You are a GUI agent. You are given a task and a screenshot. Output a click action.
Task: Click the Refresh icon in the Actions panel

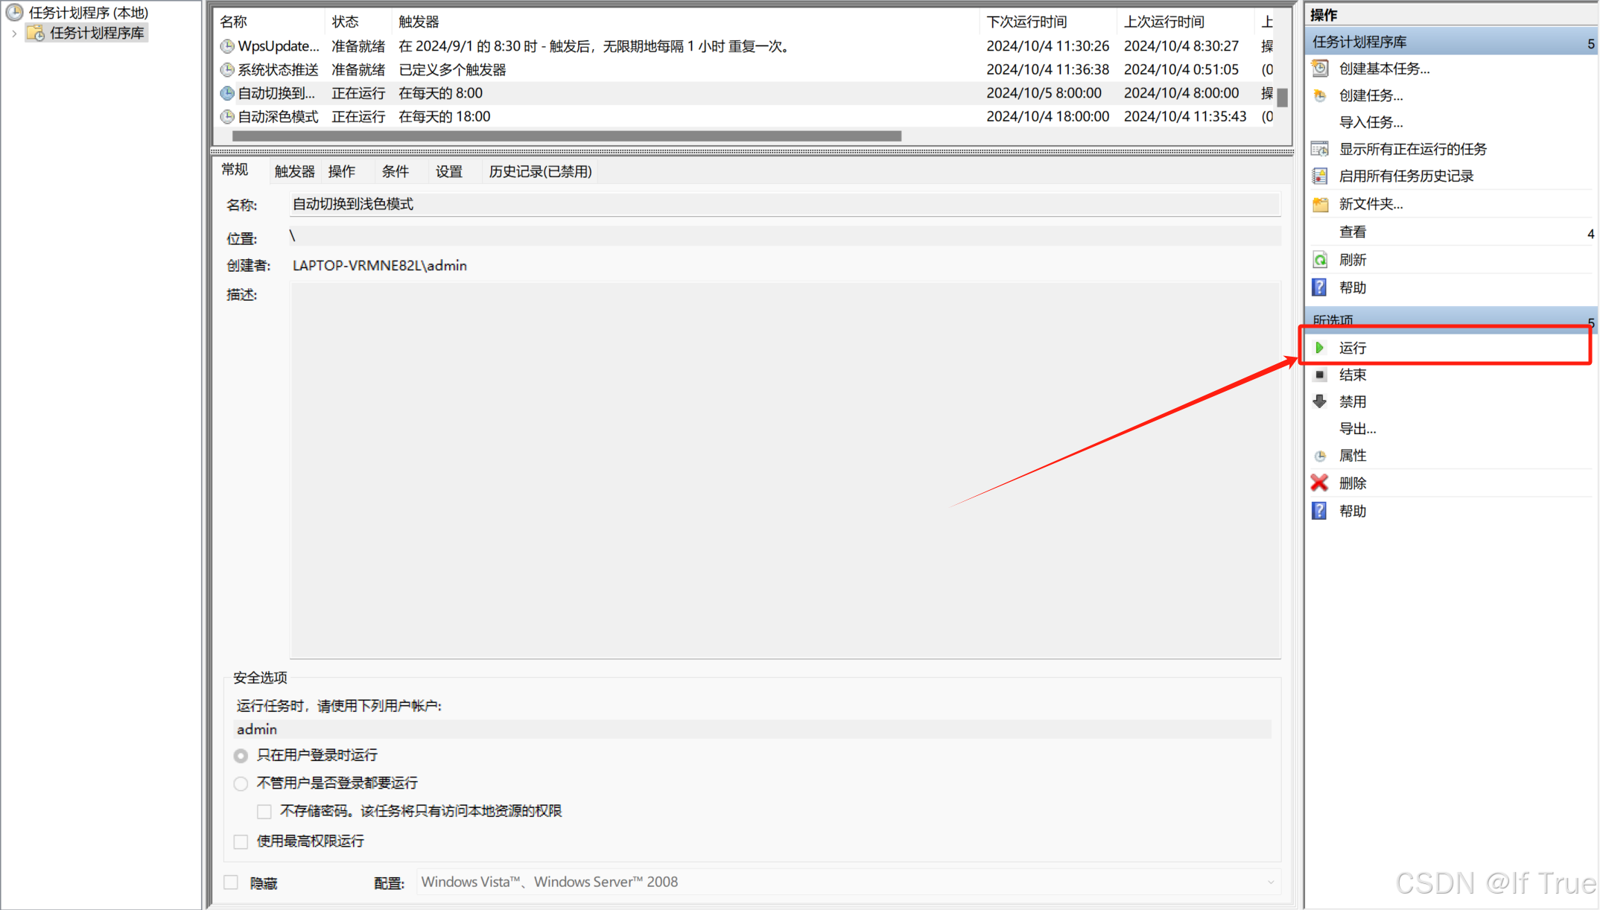coord(1320,260)
